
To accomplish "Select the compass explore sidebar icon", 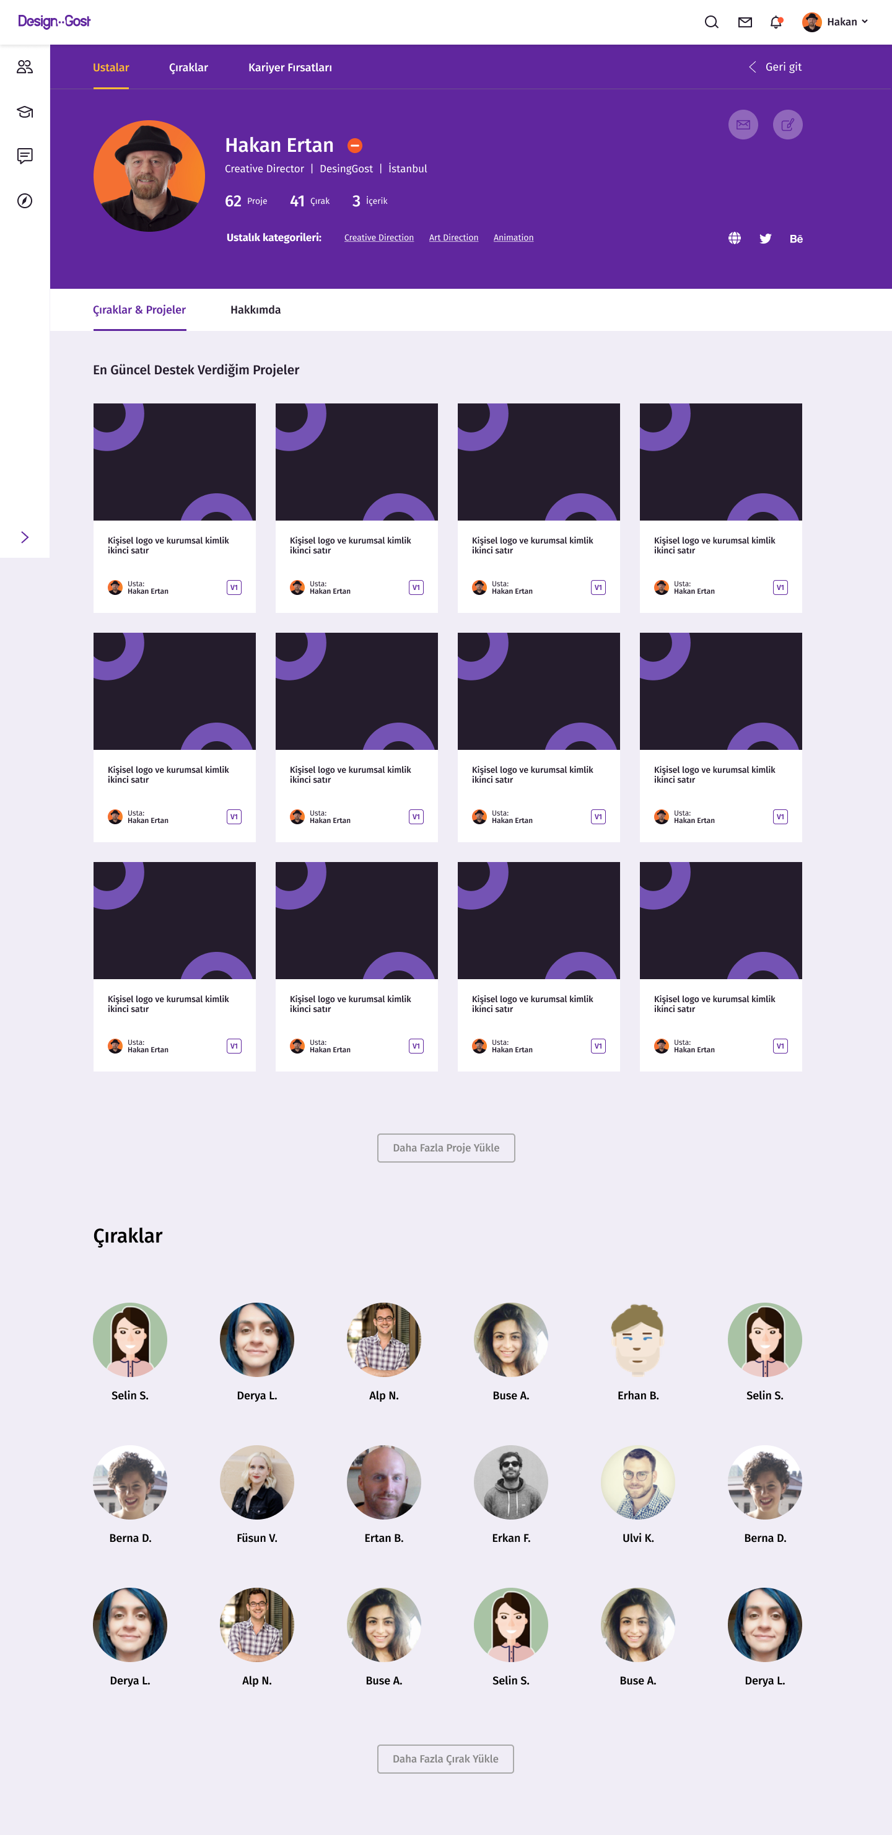I will coord(25,201).
